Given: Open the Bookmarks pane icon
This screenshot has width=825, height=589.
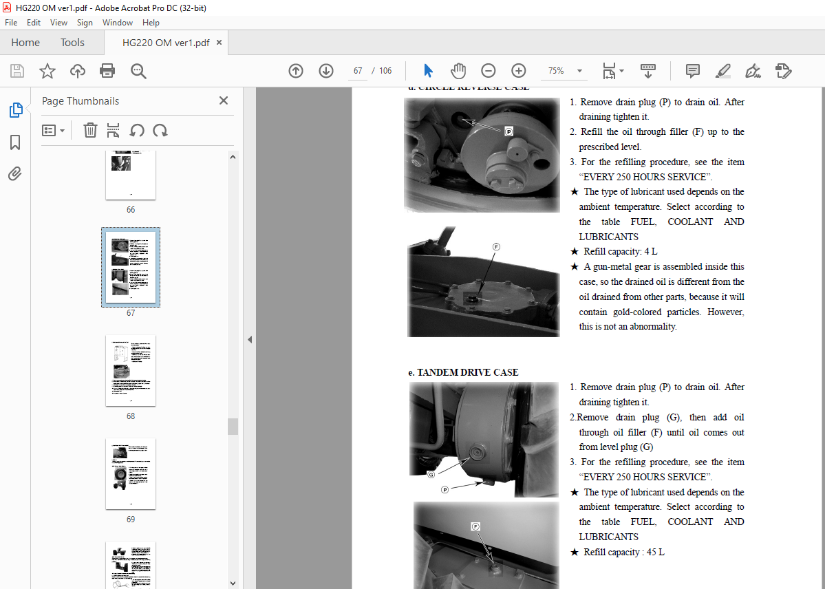Looking at the screenshot, I should point(15,142).
